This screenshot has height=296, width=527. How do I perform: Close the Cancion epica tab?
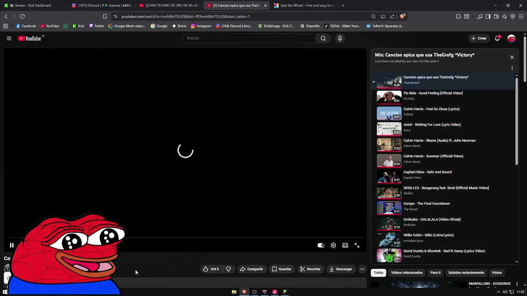pos(265,5)
